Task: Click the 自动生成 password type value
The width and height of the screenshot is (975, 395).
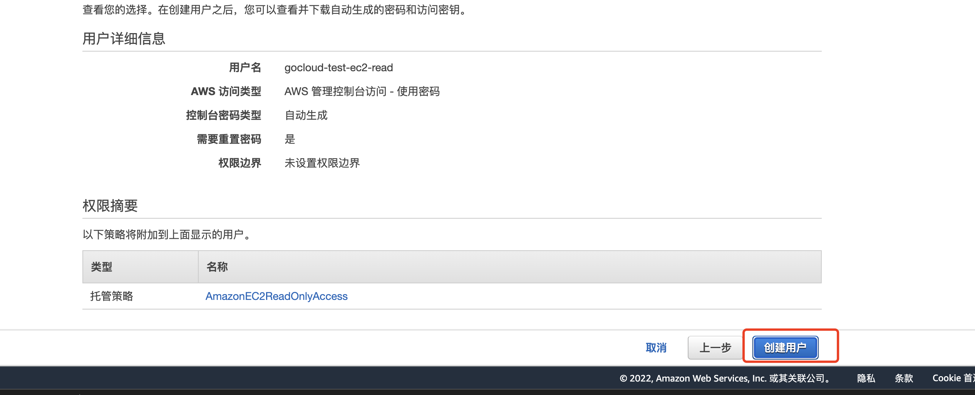Action: [306, 115]
